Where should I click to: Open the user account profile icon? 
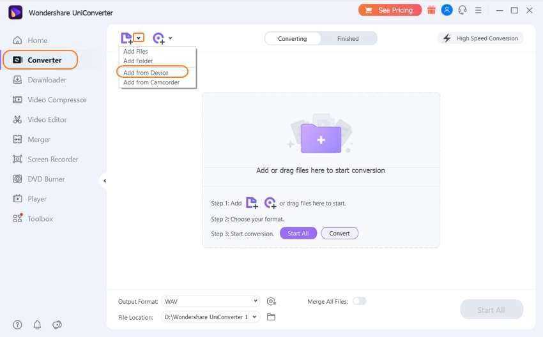447,10
